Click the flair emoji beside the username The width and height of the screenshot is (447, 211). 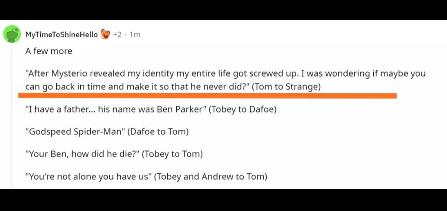[x=105, y=34]
